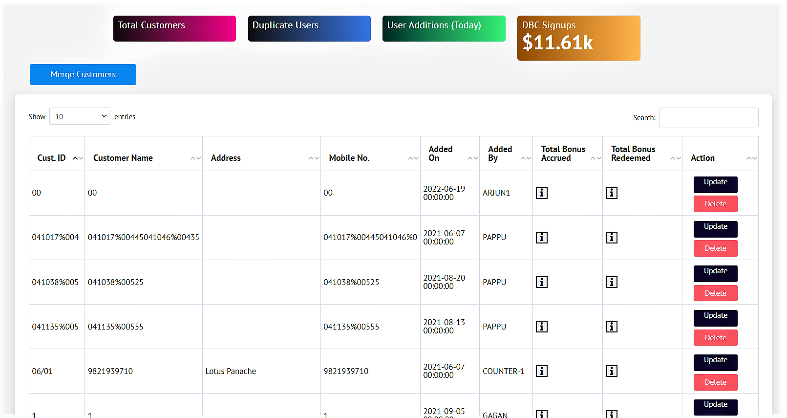
Task: Show bonus accrued info for 041017%00445041046%00435
Action: click(541, 238)
